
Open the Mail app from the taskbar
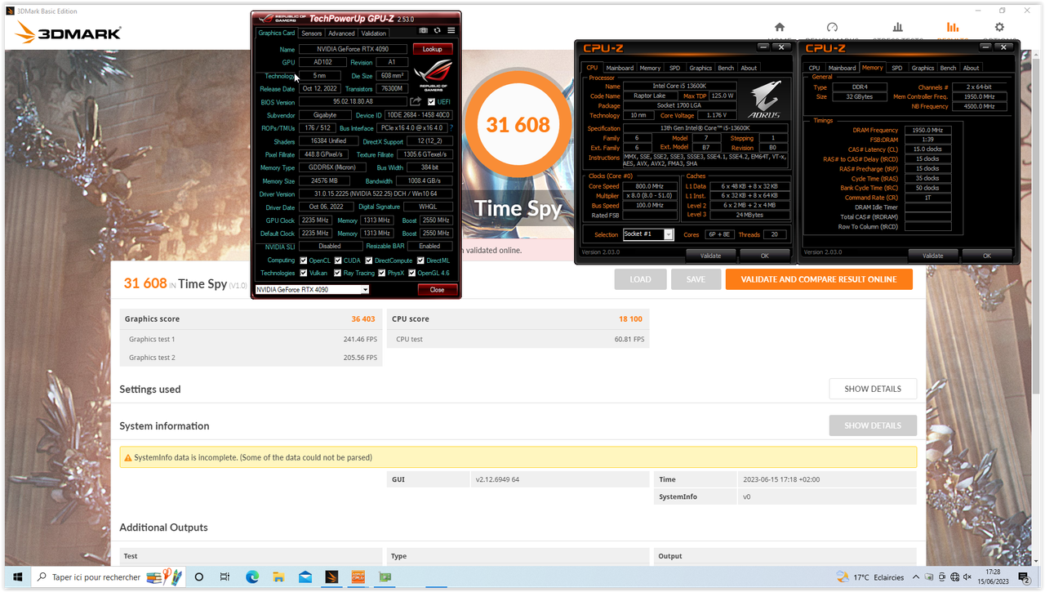pyautogui.click(x=305, y=577)
